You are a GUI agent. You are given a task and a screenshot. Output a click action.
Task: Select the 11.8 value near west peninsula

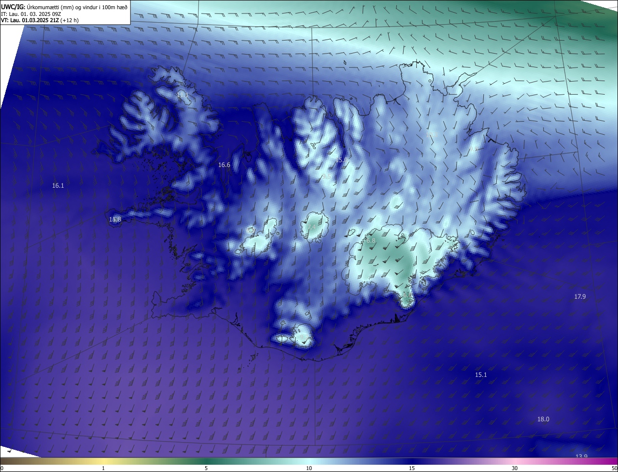(x=115, y=220)
